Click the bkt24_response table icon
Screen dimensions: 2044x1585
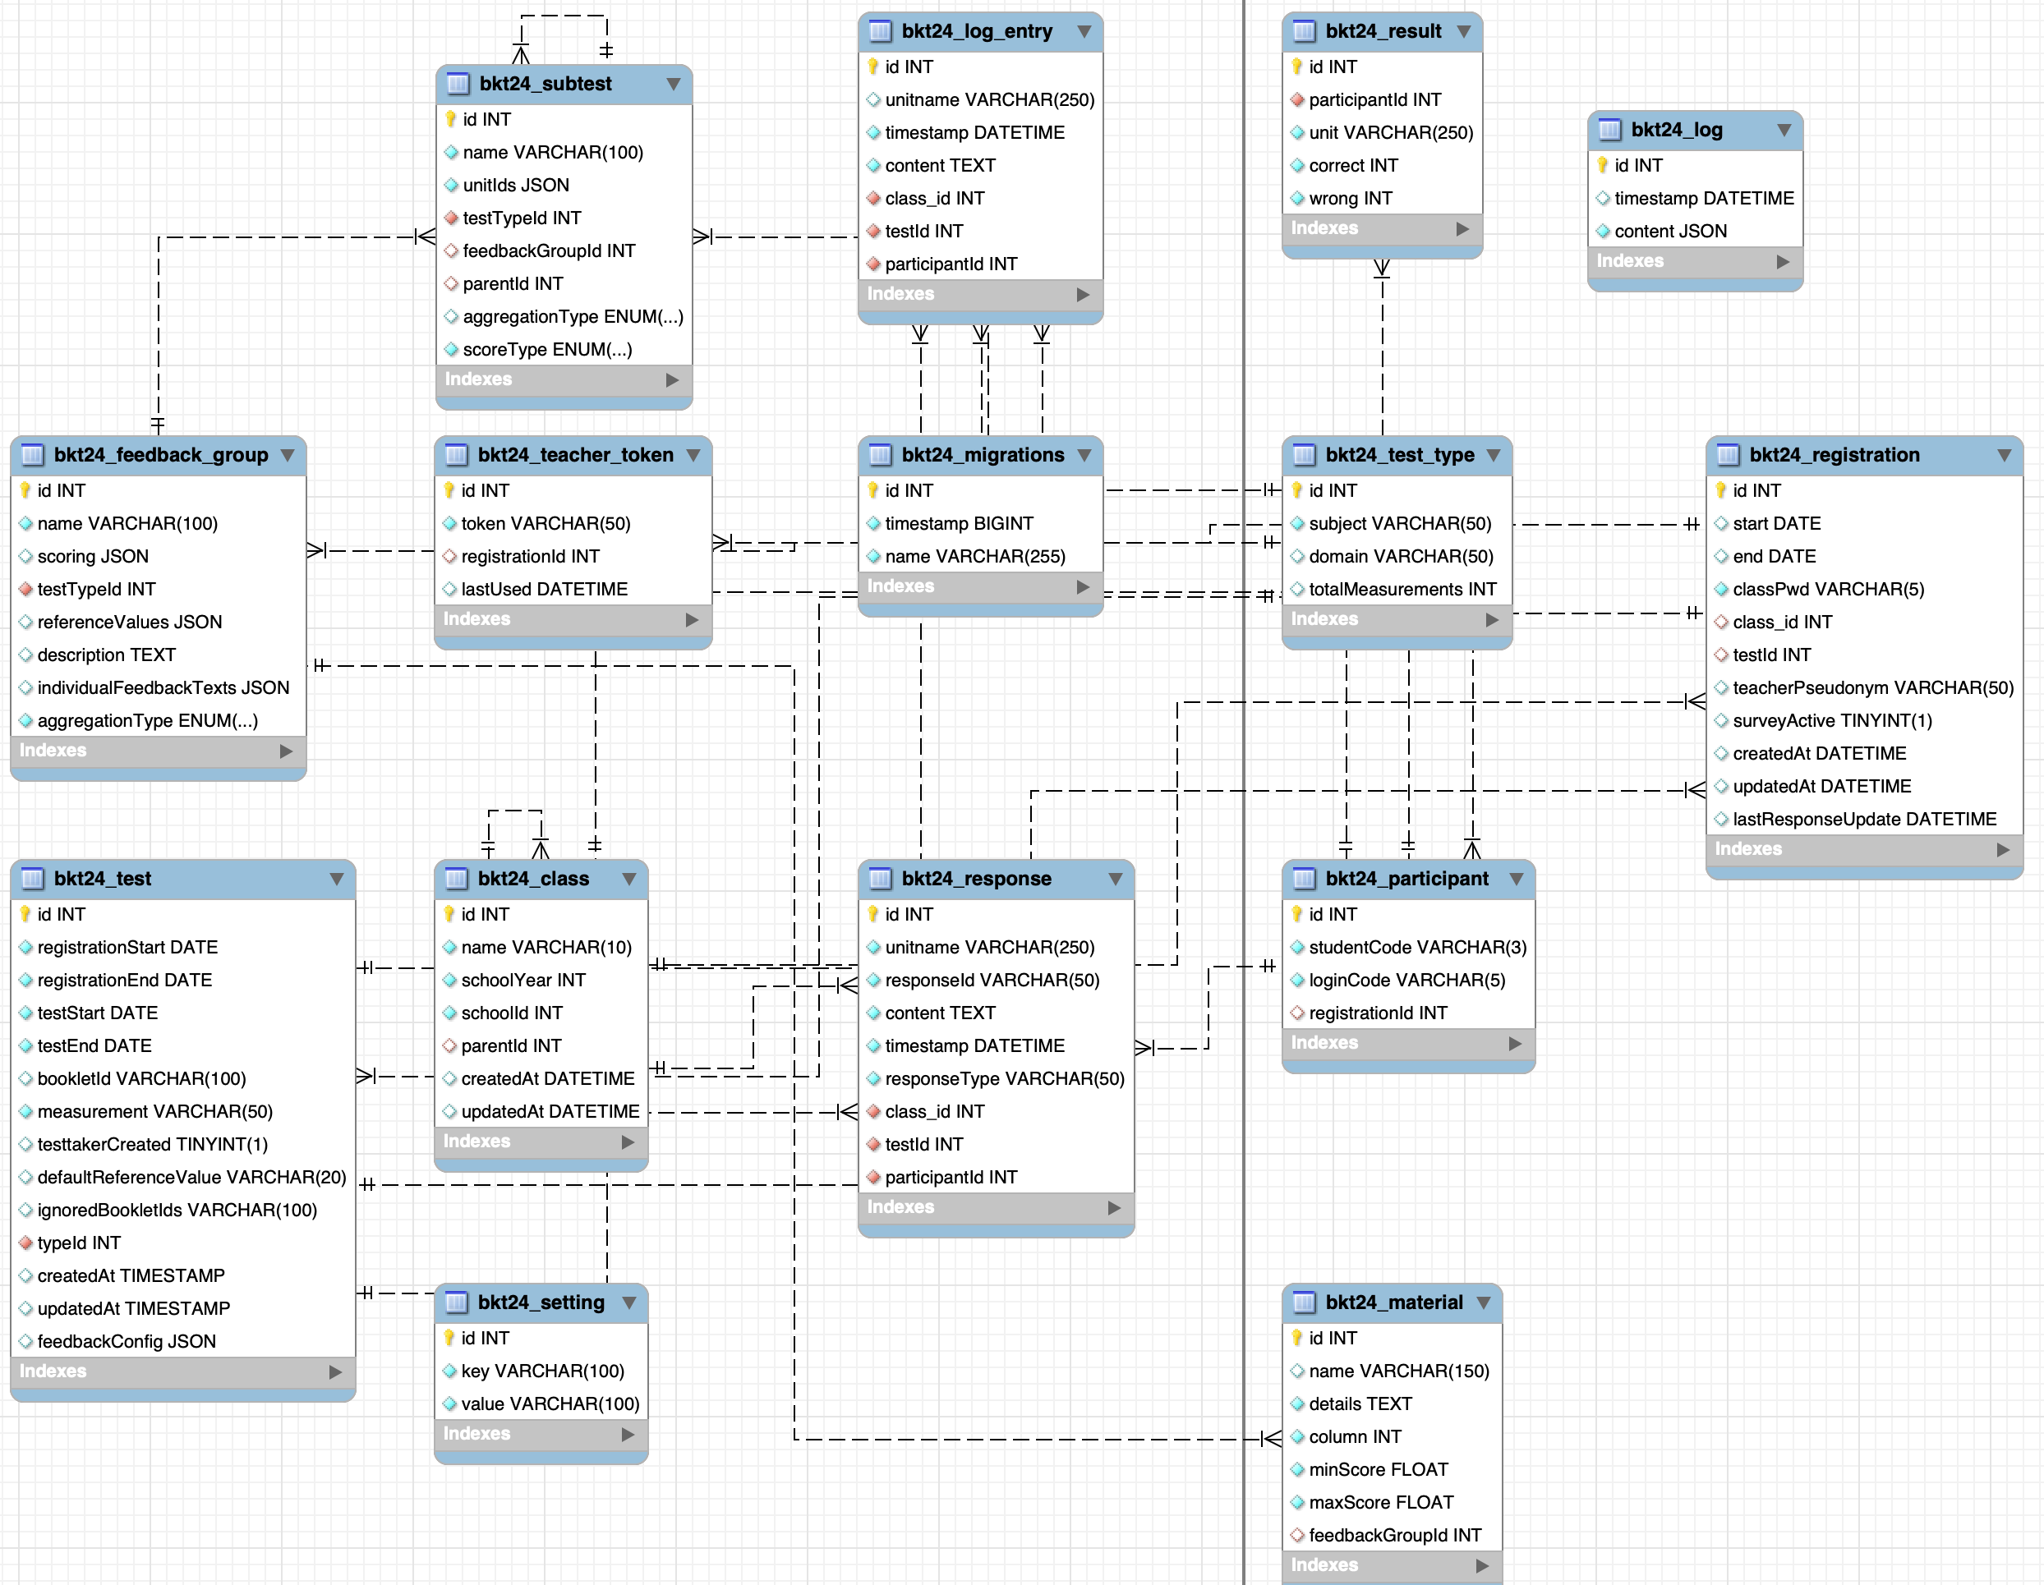tap(880, 880)
